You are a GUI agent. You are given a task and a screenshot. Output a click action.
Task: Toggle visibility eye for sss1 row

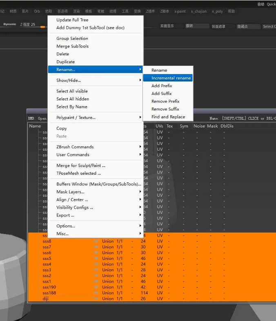pyautogui.click(x=96, y=281)
